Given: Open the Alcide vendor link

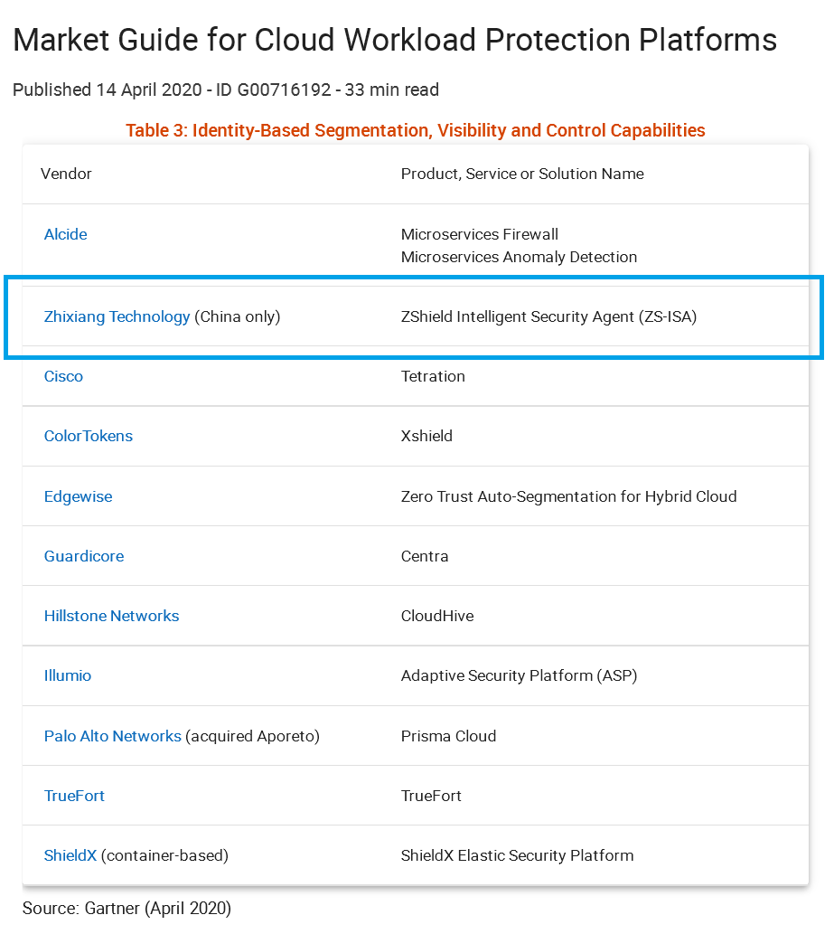Looking at the screenshot, I should tap(66, 234).
